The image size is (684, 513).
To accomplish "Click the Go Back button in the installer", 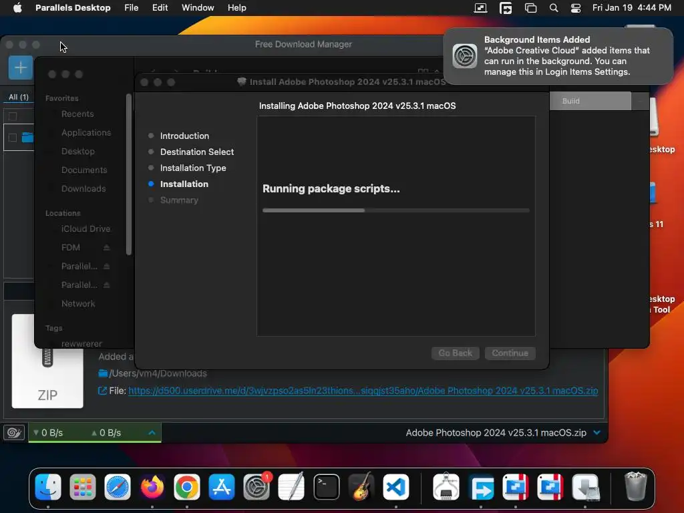I will [456, 353].
